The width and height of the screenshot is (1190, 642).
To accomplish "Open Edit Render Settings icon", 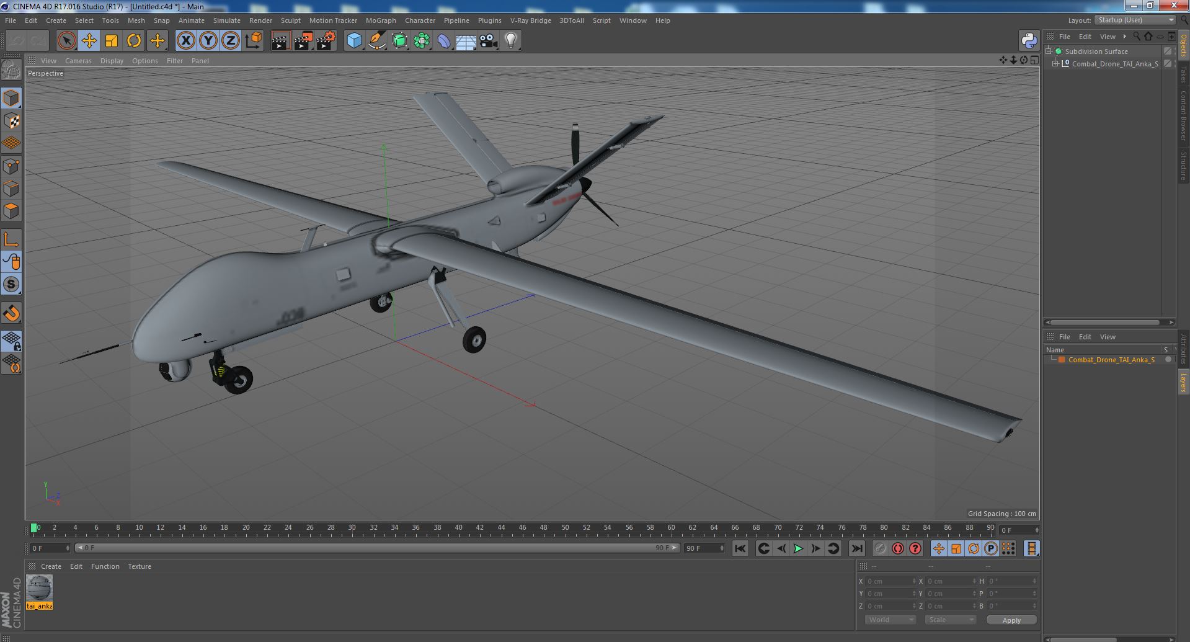I will pos(326,41).
